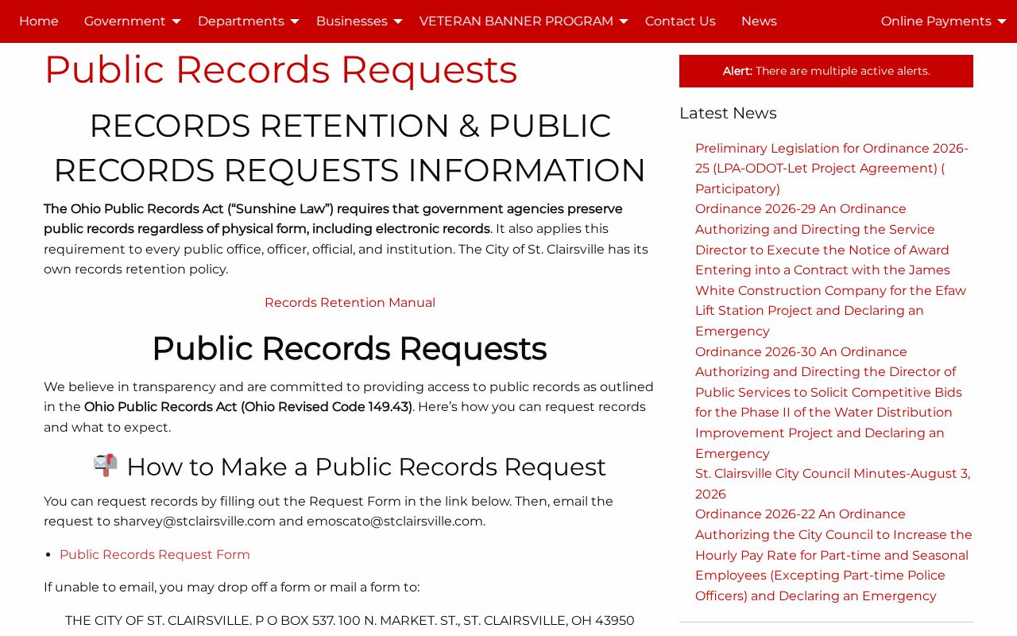Screen dimensions: 1017x636
Task: Open the Government menu item
Action: [125, 21]
